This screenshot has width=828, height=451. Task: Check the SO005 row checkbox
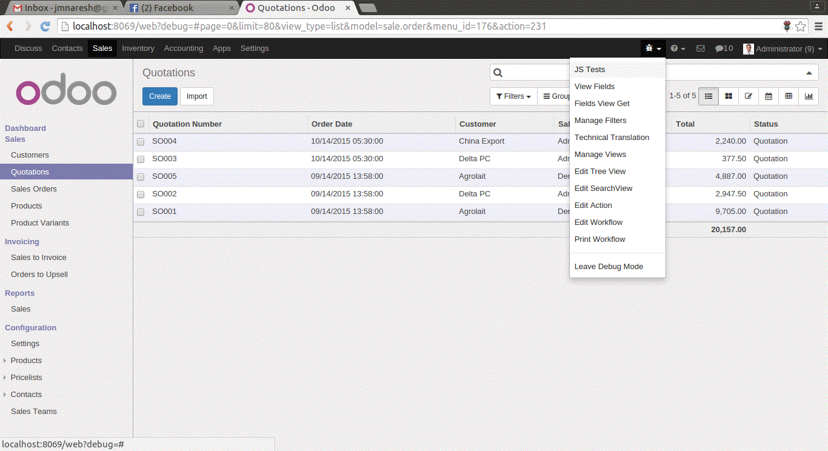pos(141,176)
